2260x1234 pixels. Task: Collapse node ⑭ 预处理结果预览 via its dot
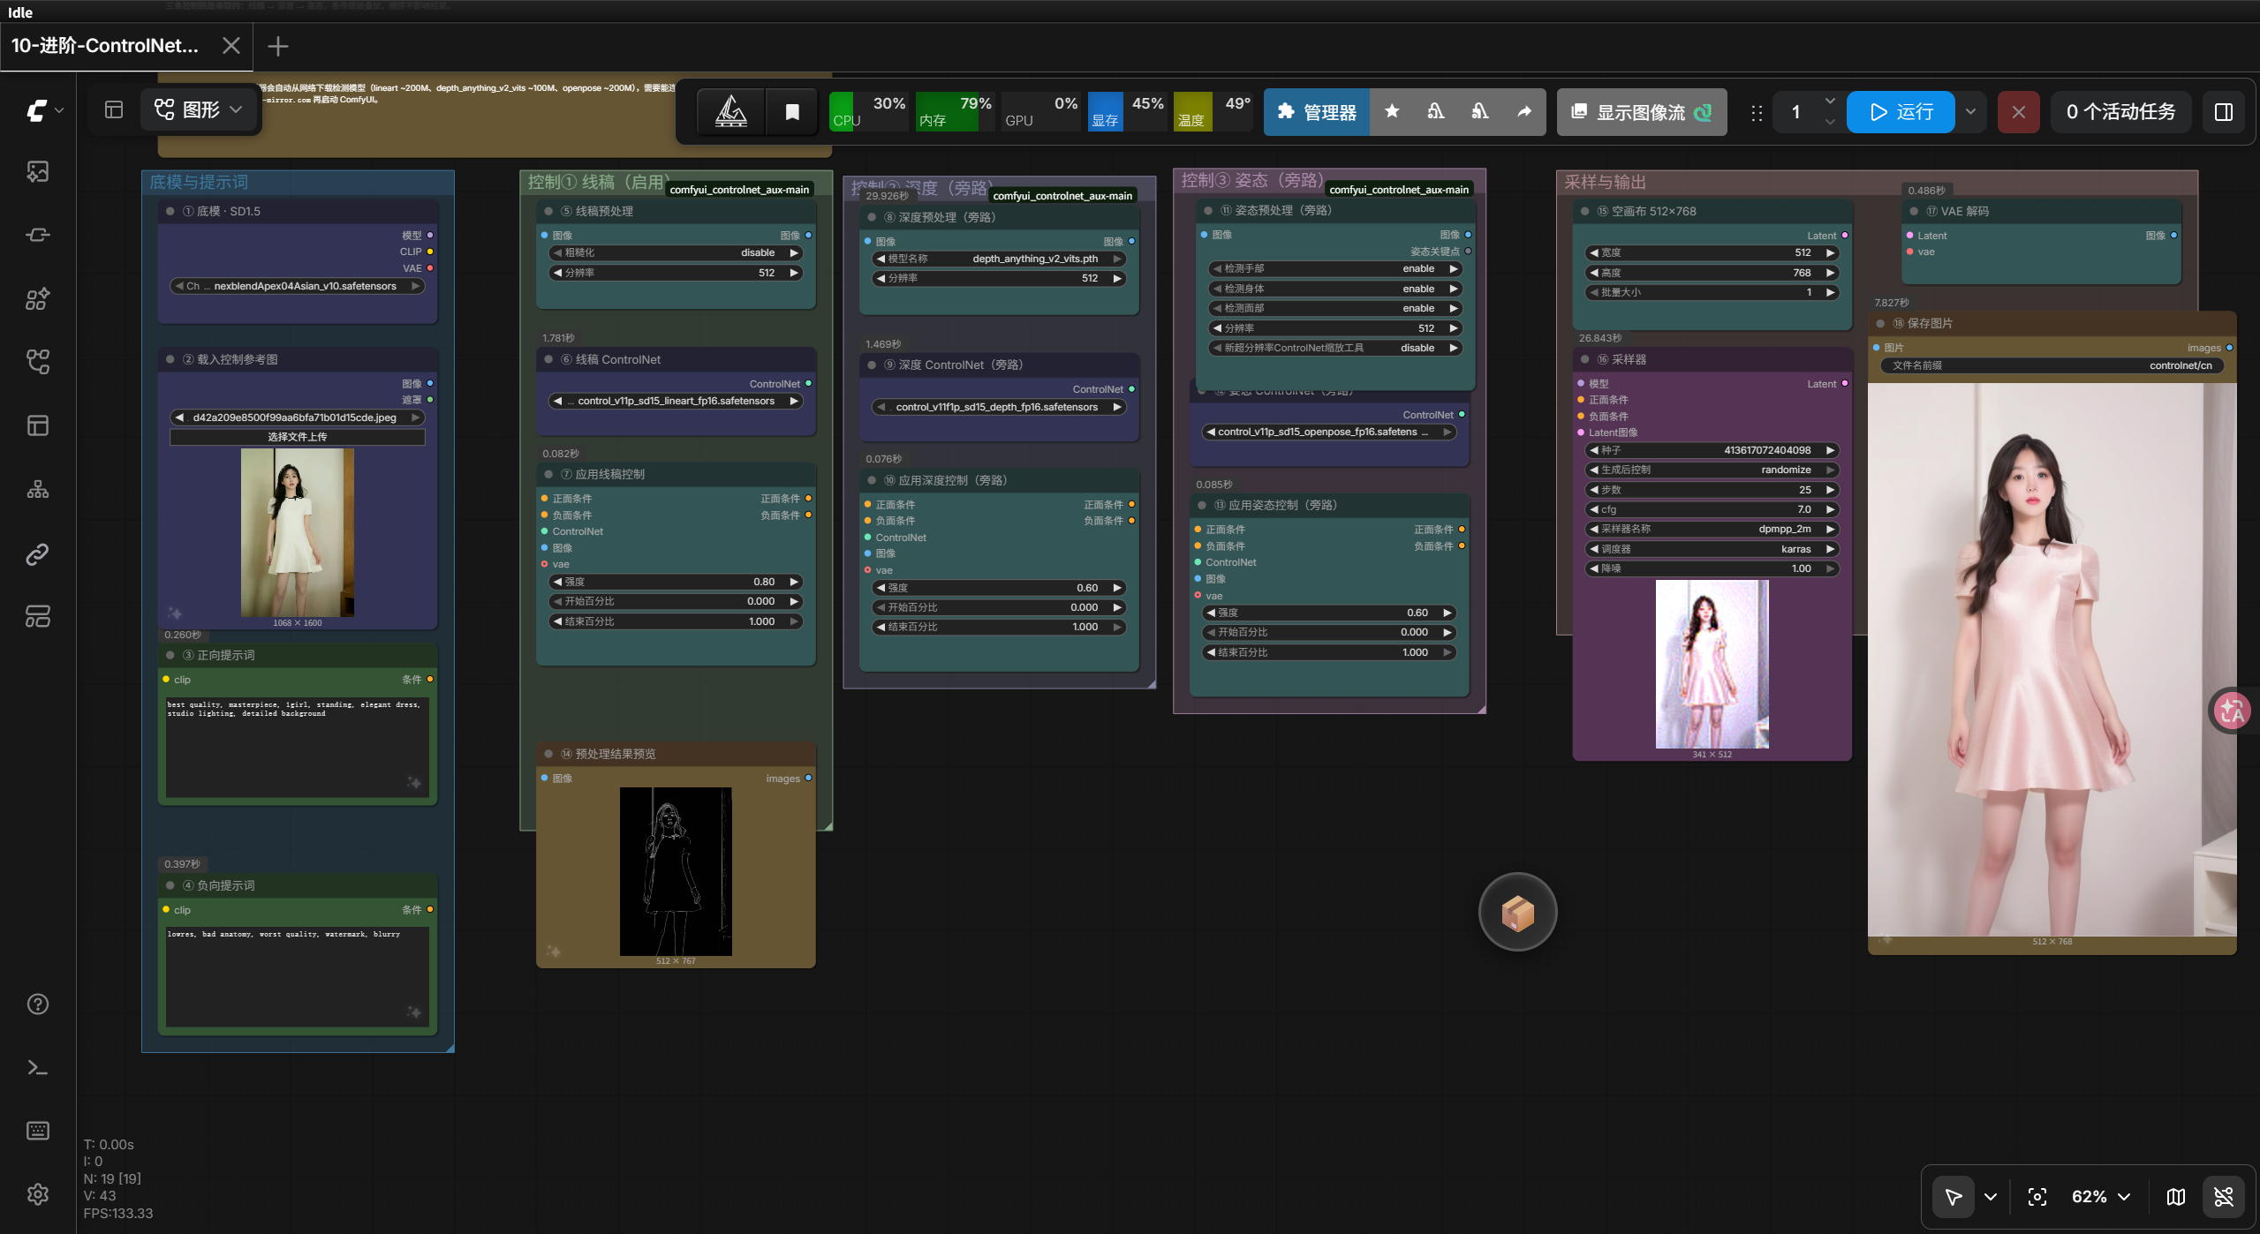pos(548,754)
